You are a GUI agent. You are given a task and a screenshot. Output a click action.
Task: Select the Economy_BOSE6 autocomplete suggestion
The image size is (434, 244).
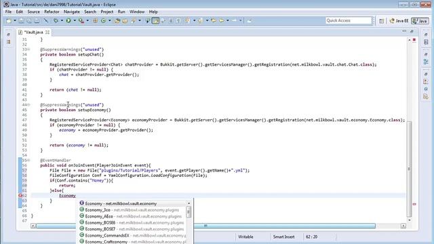click(x=132, y=223)
